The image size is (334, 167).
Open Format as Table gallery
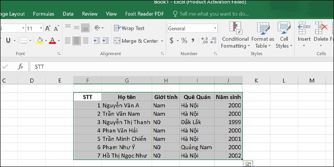pos(263,35)
